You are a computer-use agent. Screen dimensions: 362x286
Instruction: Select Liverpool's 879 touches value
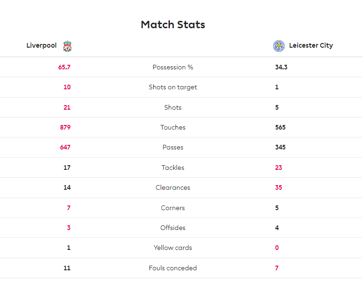65,127
